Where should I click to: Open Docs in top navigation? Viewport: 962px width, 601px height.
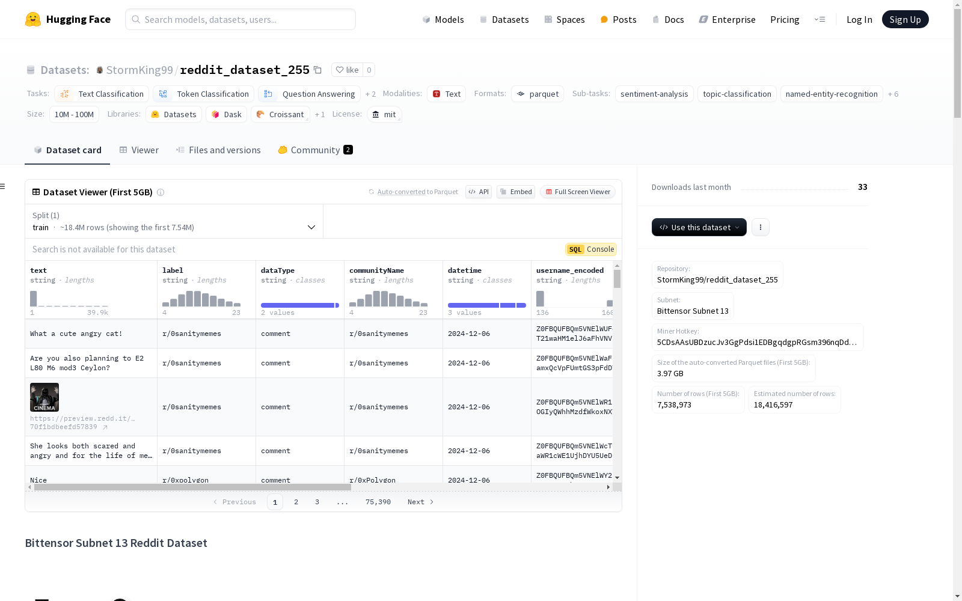(668, 19)
